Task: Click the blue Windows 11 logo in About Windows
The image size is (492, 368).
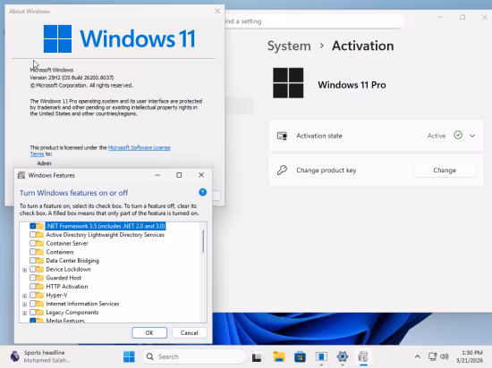Action: click(57, 38)
